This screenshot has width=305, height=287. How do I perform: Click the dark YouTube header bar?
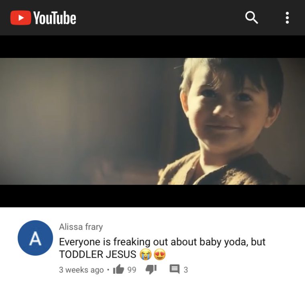[152, 18]
